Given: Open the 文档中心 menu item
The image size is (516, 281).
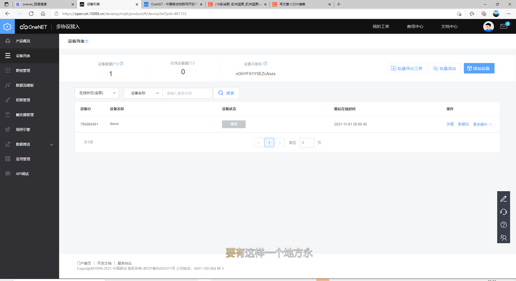Looking at the screenshot, I should [449, 26].
